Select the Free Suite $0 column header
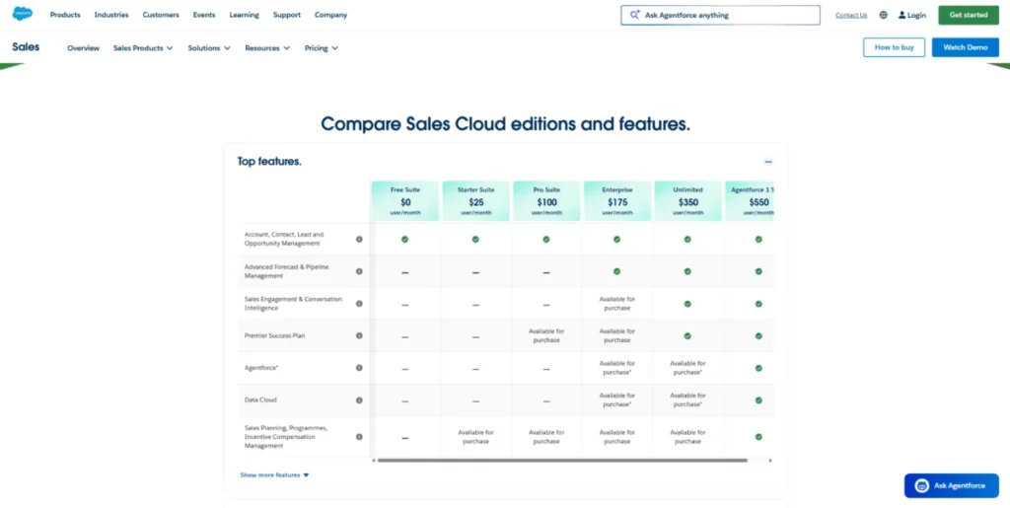This screenshot has width=1010, height=508. 405,201
